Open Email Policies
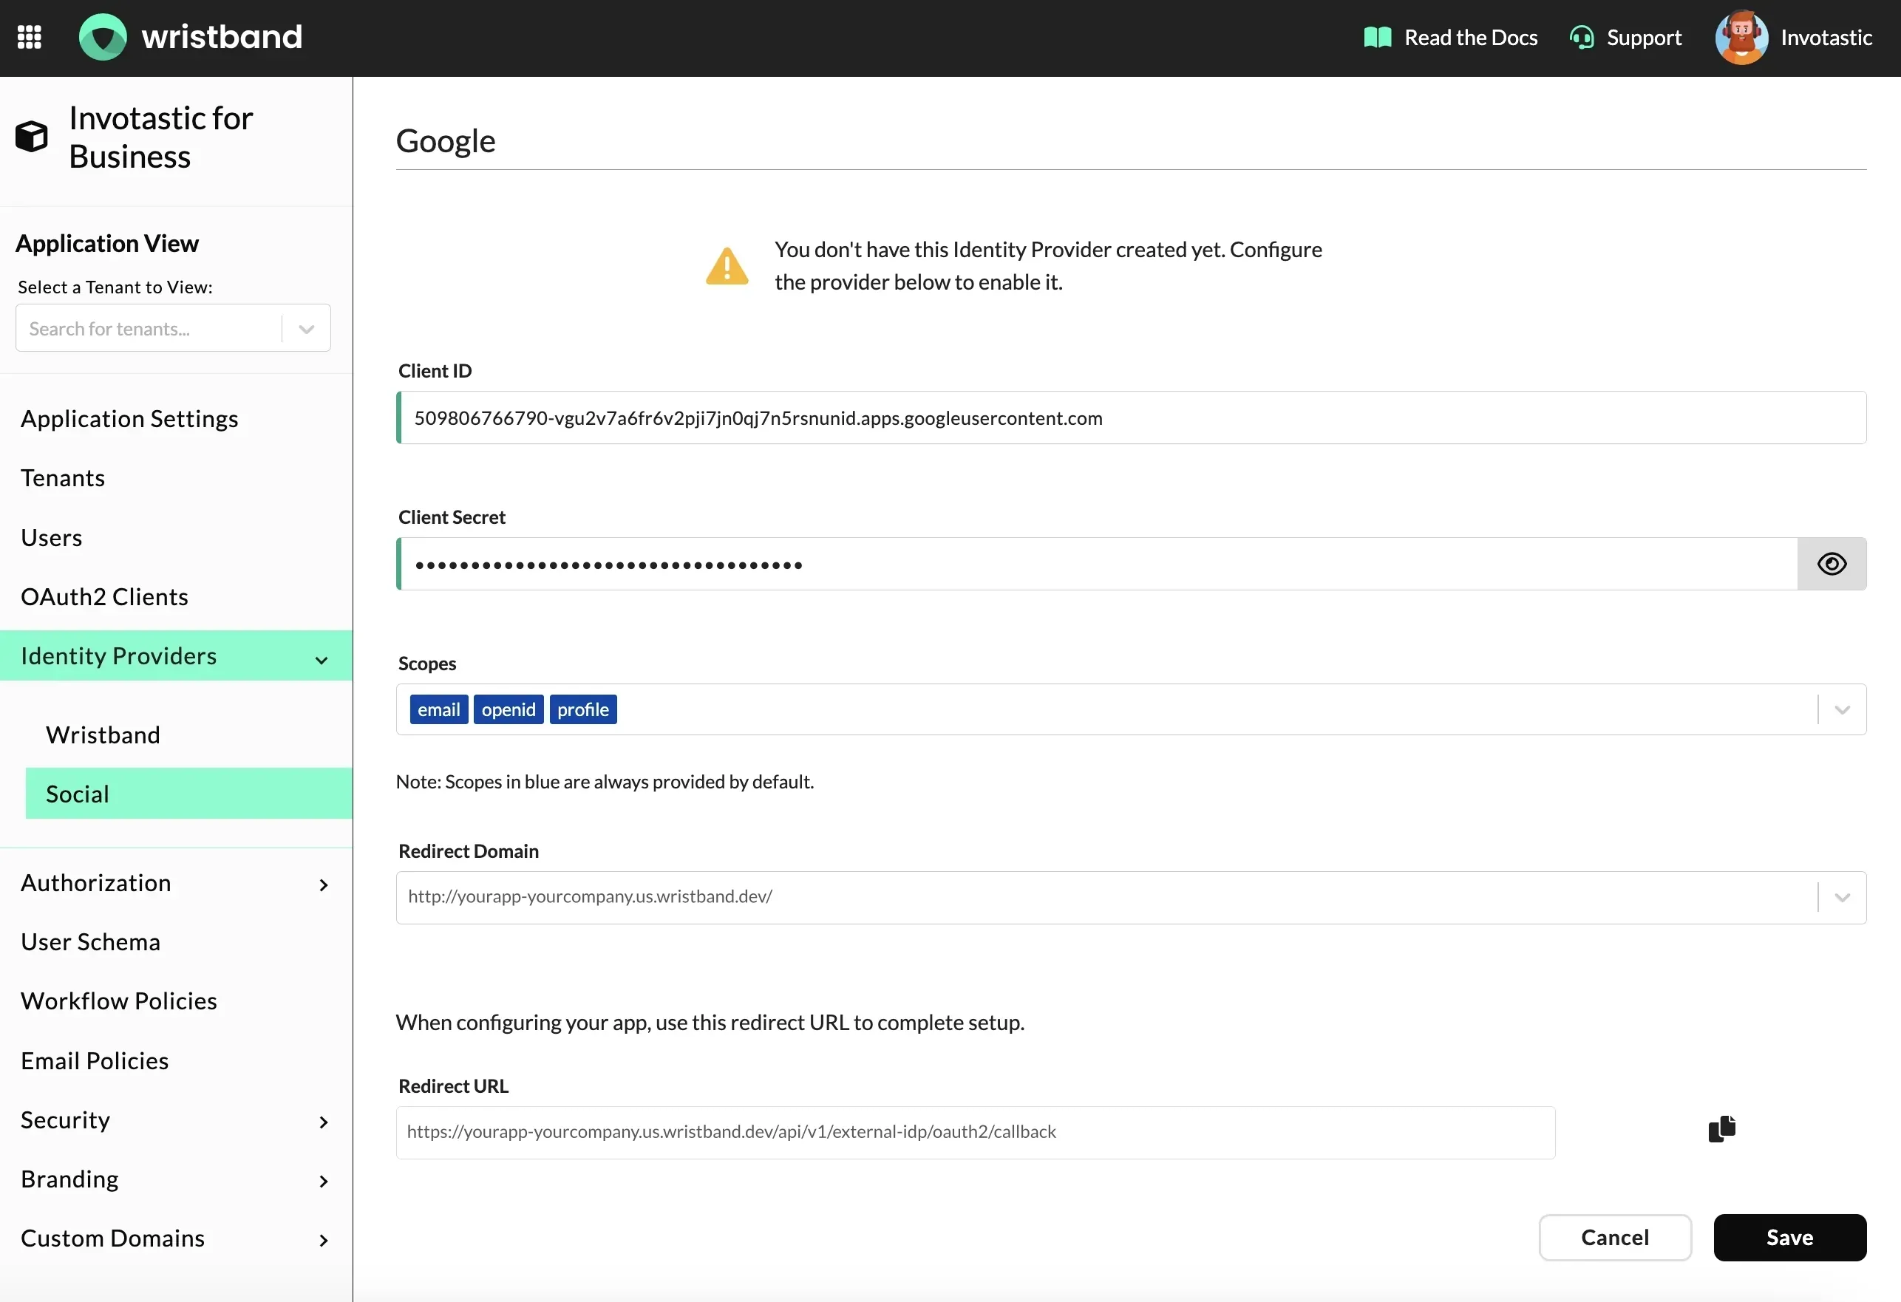Image resolution: width=1901 pixels, height=1302 pixels. click(95, 1060)
